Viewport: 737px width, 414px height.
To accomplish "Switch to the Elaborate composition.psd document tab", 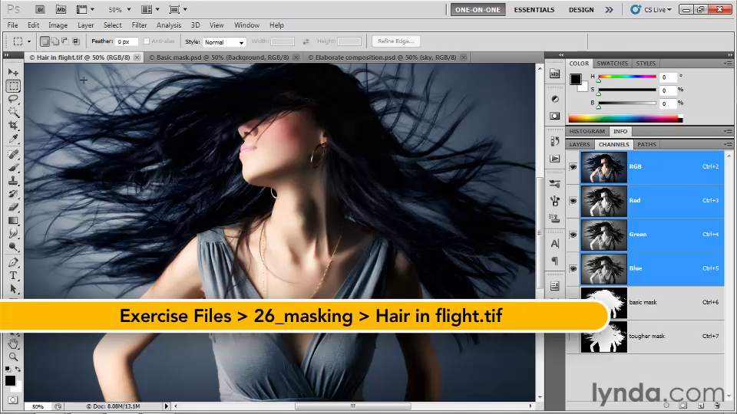I will tap(385, 58).
